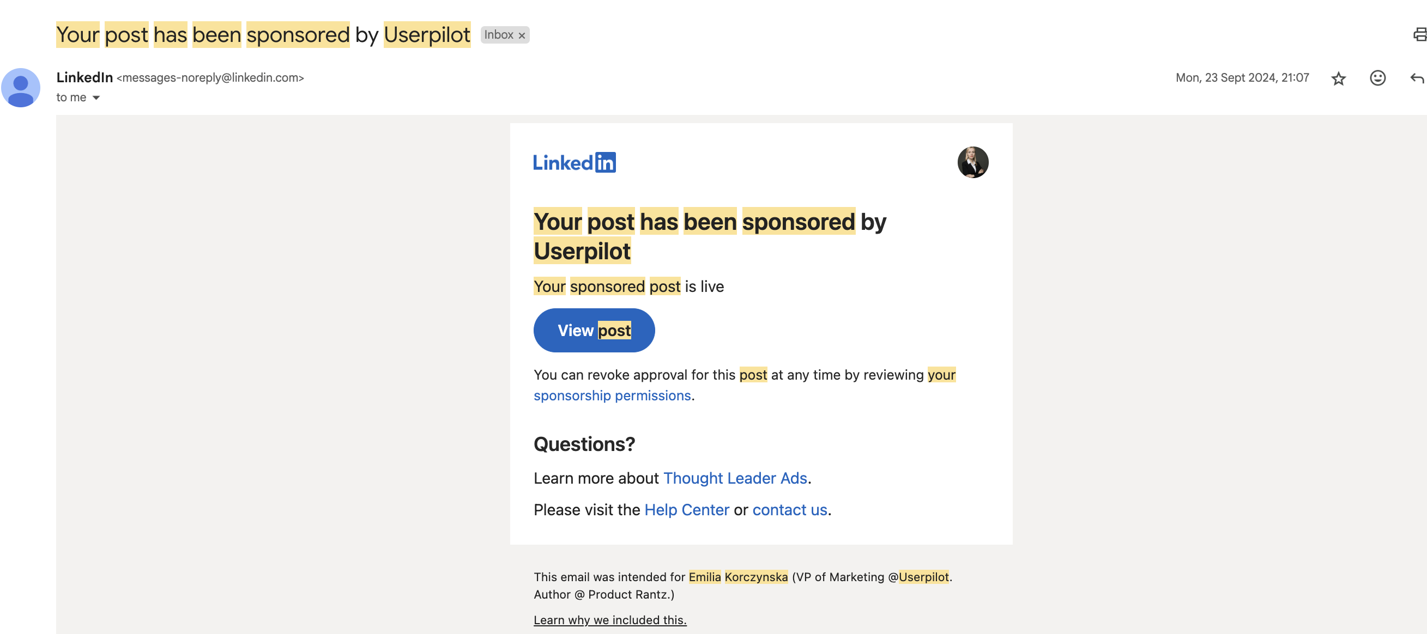Viewport: 1427px width, 634px height.
Task: Open the circular profile photo in the email
Action: point(973,162)
